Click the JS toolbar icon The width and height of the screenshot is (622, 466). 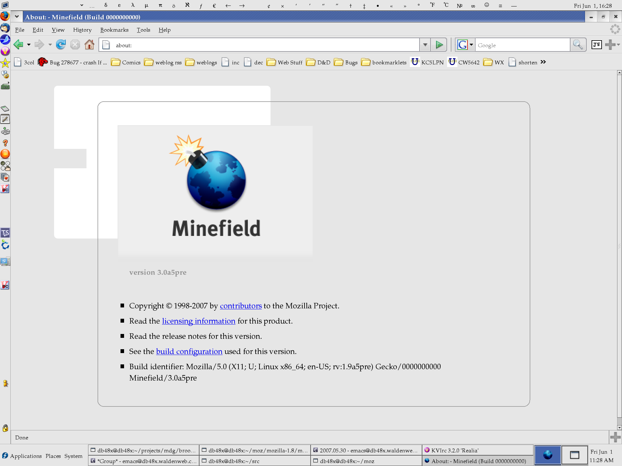click(x=596, y=45)
